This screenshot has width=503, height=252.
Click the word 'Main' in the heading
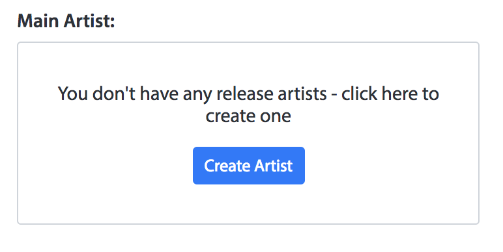pyautogui.click(x=38, y=21)
